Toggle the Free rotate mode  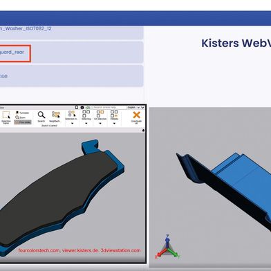[23, 122]
